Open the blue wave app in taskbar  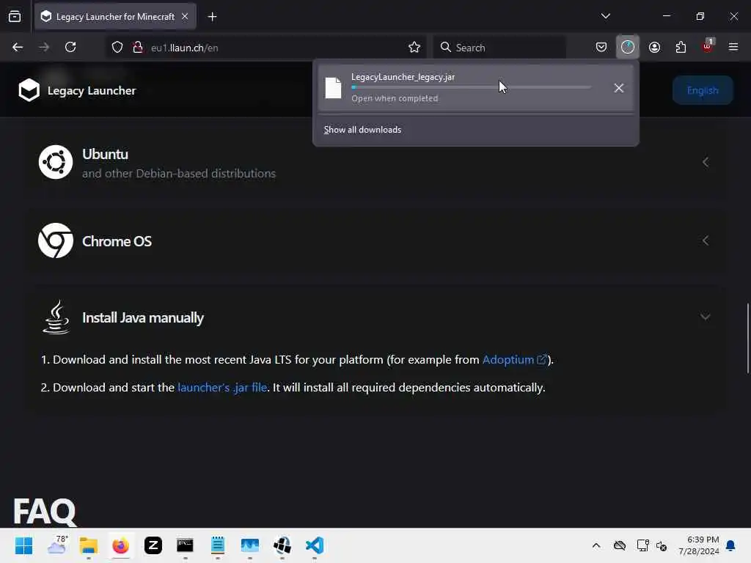pyautogui.click(x=250, y=545)
